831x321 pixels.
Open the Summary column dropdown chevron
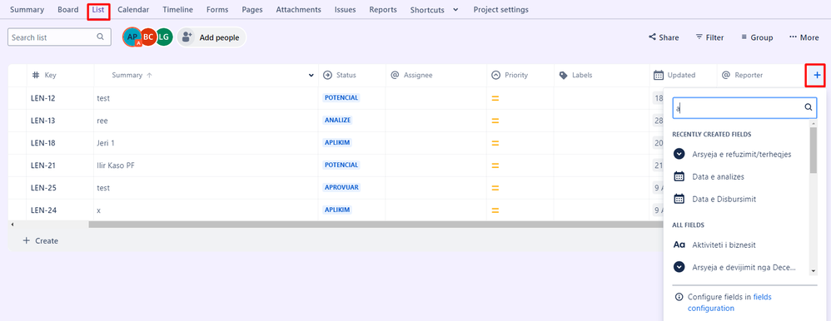(x=311, y=76)
